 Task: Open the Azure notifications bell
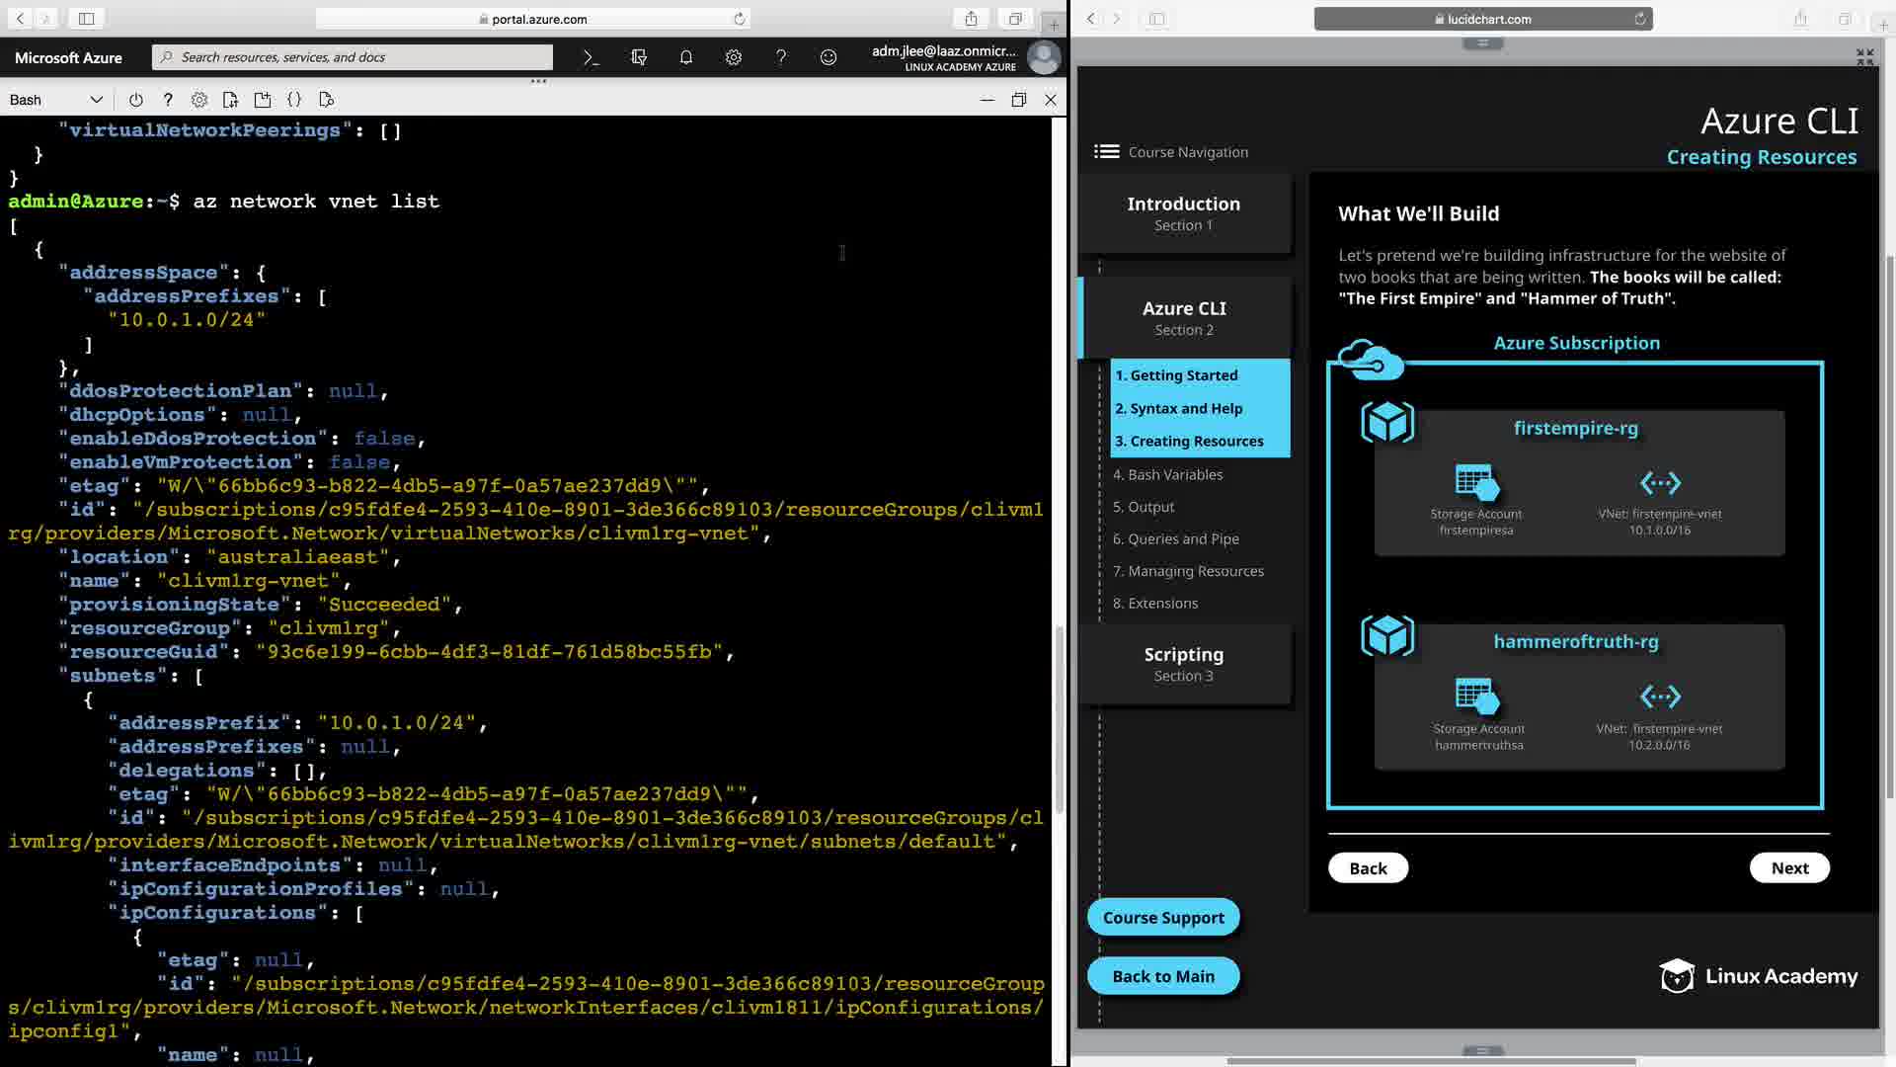coord(686,57)
